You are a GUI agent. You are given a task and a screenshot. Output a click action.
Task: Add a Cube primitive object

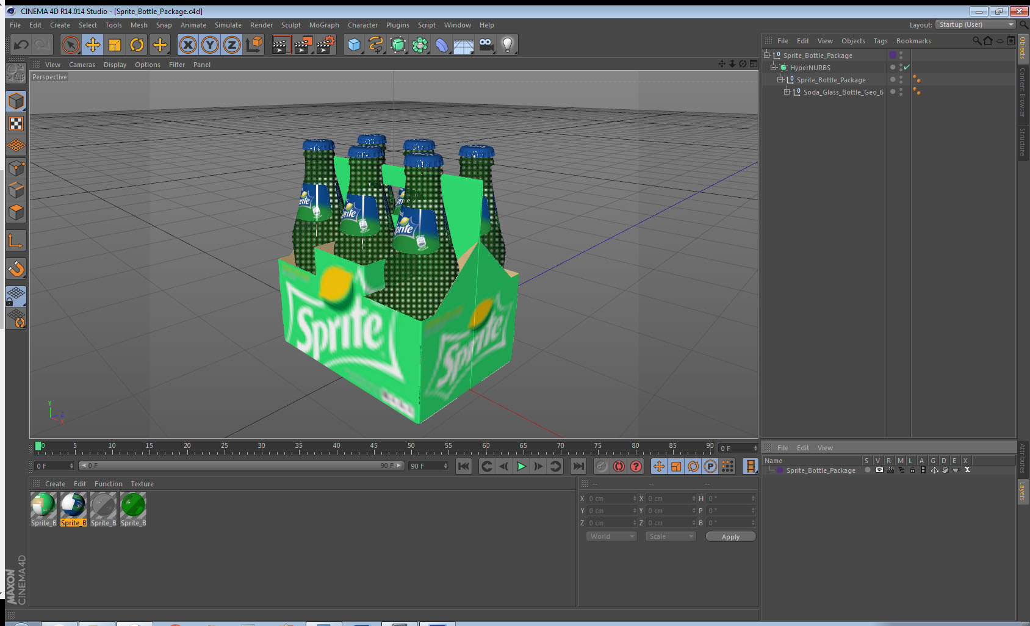pyautogui.click(x=354, y=45)
